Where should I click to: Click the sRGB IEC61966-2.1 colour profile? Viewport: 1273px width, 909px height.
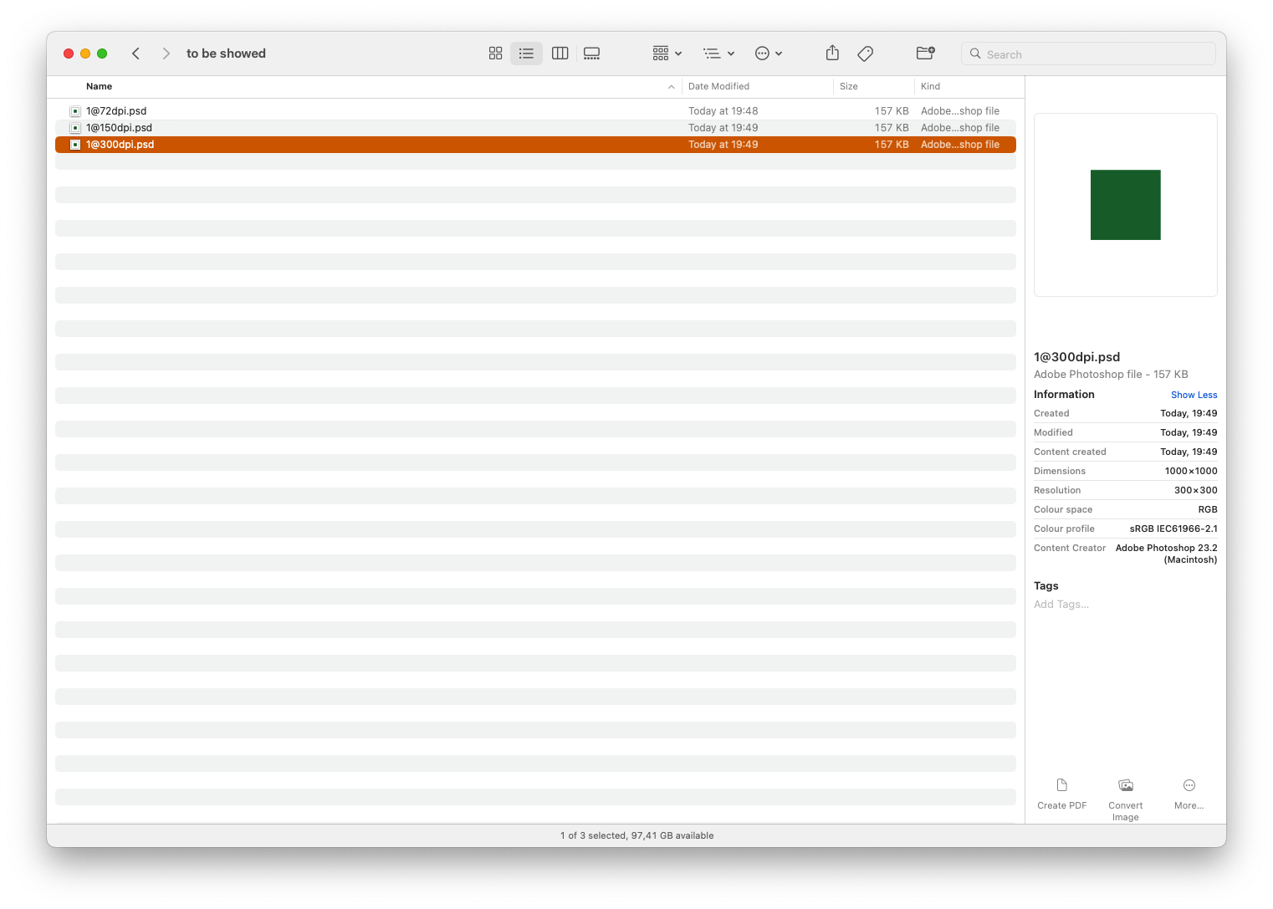[1173, 529]
